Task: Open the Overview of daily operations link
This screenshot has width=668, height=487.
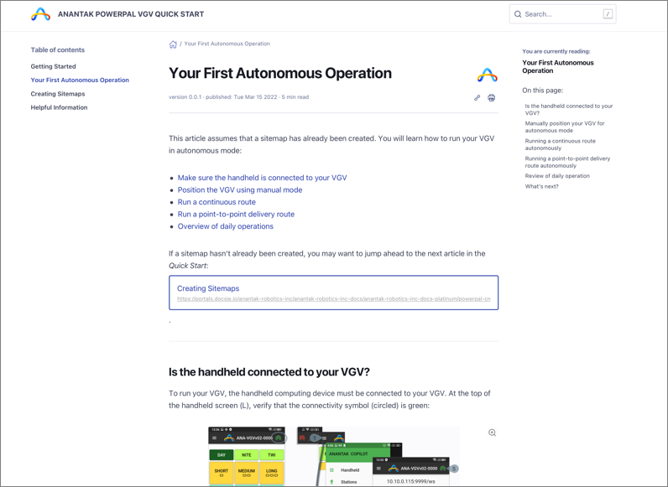Action: click(x=226, y=226)
